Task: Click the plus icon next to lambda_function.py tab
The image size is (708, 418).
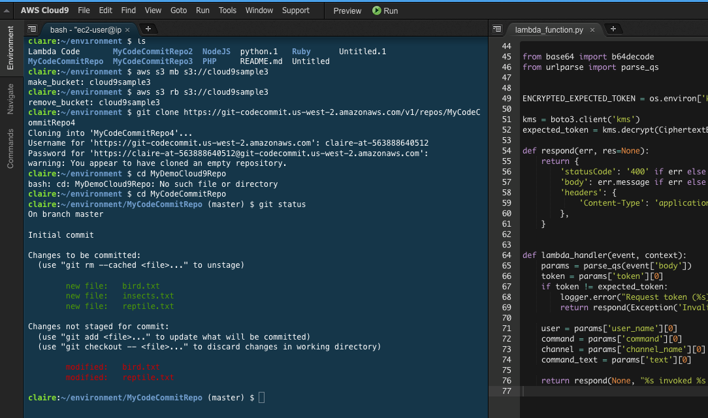Action: 613,29
